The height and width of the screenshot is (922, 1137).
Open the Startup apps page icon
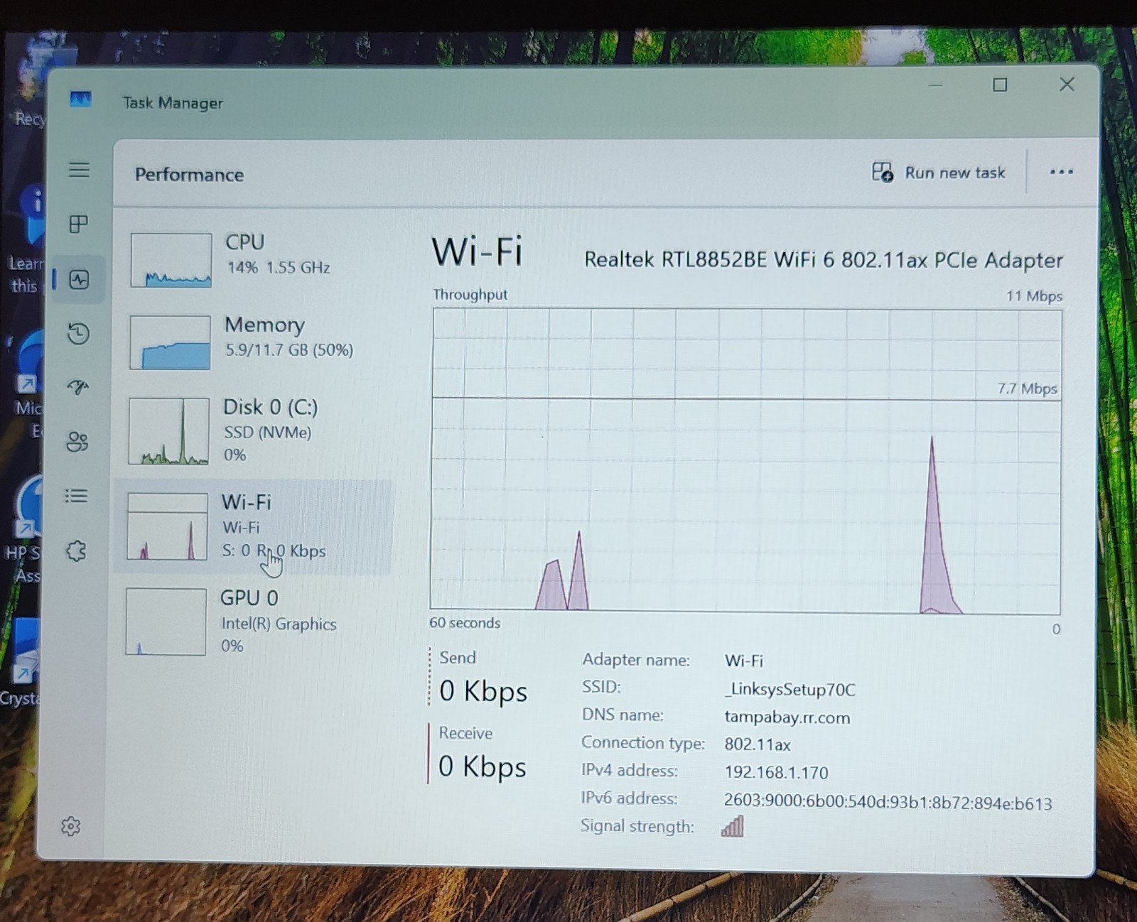click(x=77, y=387)
